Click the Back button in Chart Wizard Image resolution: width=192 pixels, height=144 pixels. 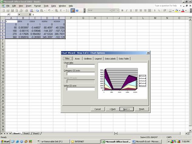click(112, 109)
